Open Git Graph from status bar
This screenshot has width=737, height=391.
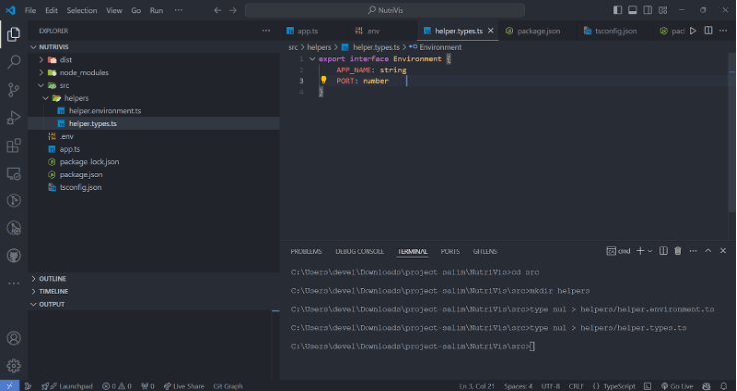coord(228,386)
